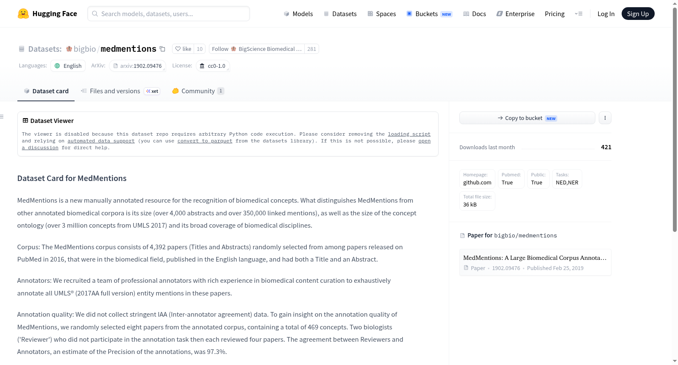Open Buckets in the top navigation

[429, 14]
